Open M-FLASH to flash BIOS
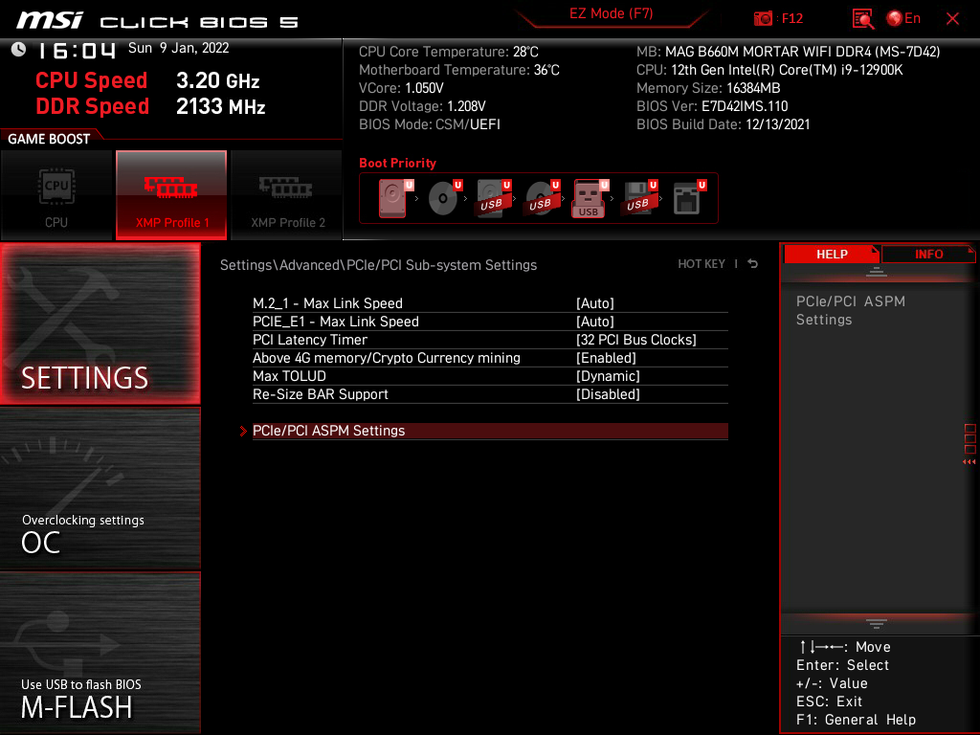This screenshot has width=980, height=735. coord(100,653)
